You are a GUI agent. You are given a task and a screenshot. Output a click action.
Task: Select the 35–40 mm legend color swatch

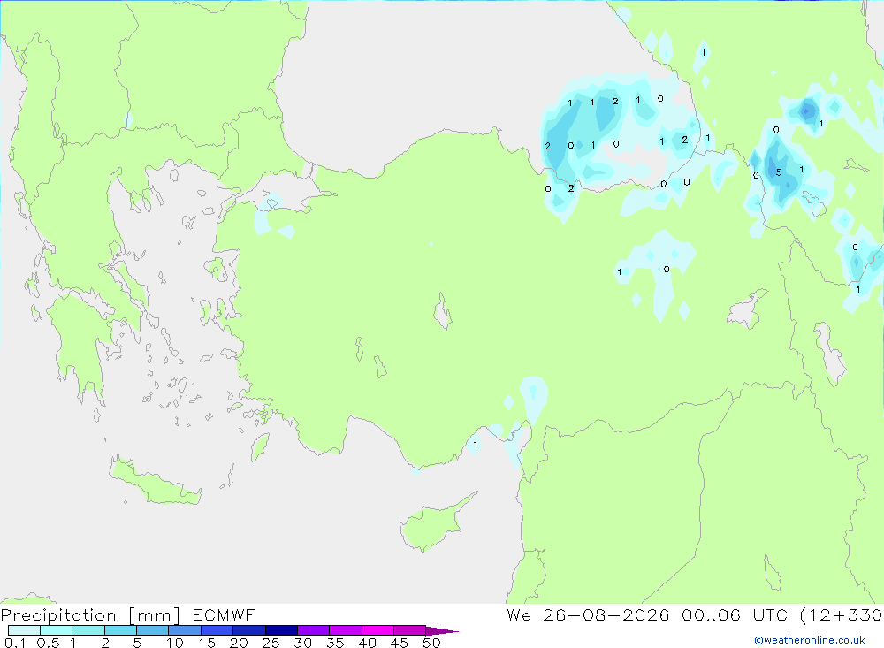tap(346, 630)
